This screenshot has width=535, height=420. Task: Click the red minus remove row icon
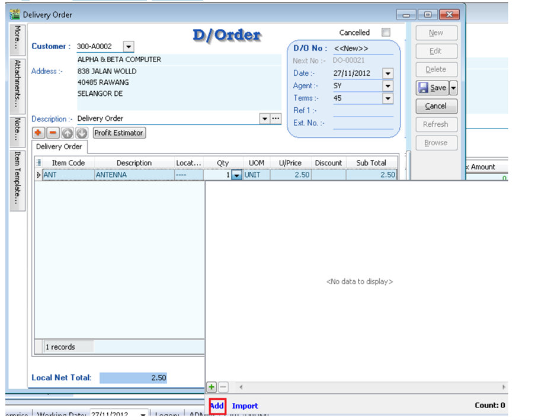[x=52, y=133]
